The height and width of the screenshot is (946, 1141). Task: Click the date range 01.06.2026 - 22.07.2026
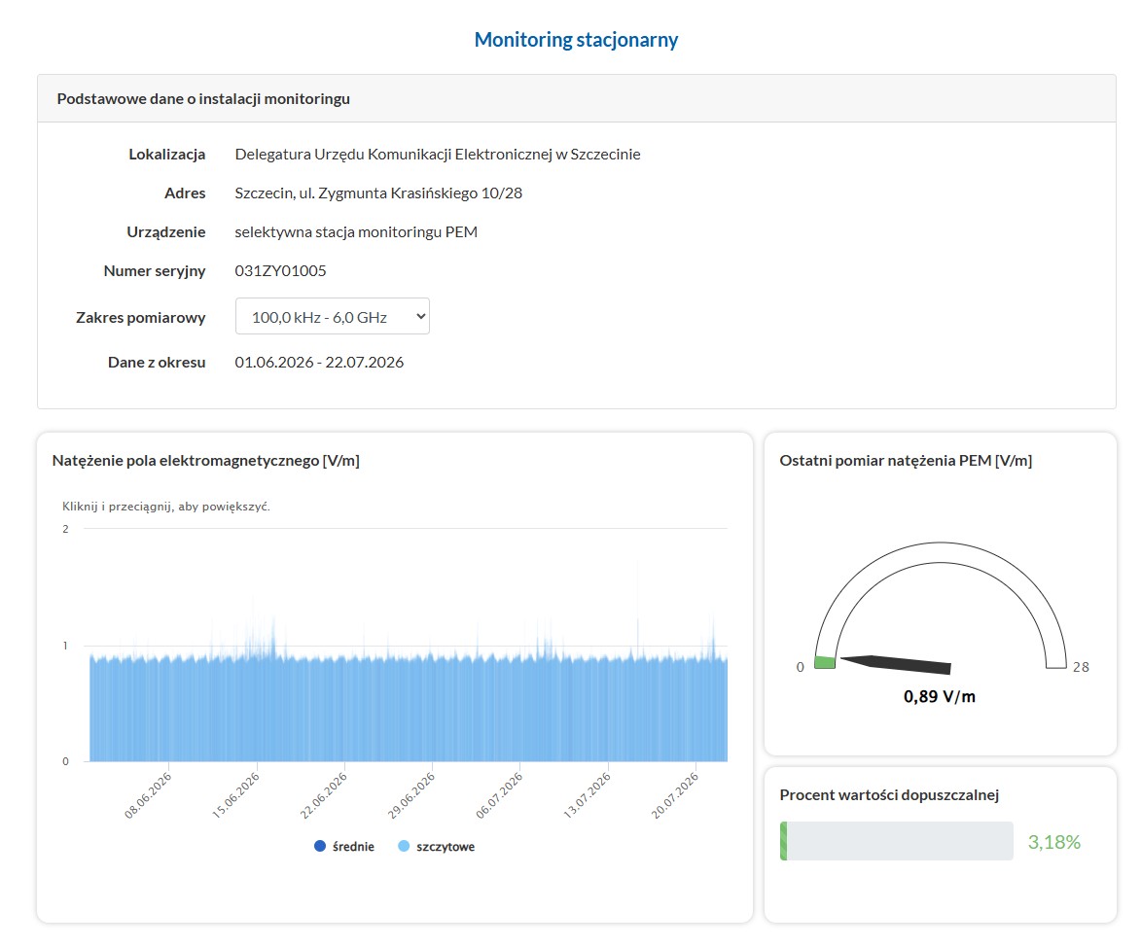[x=319, y=362]
